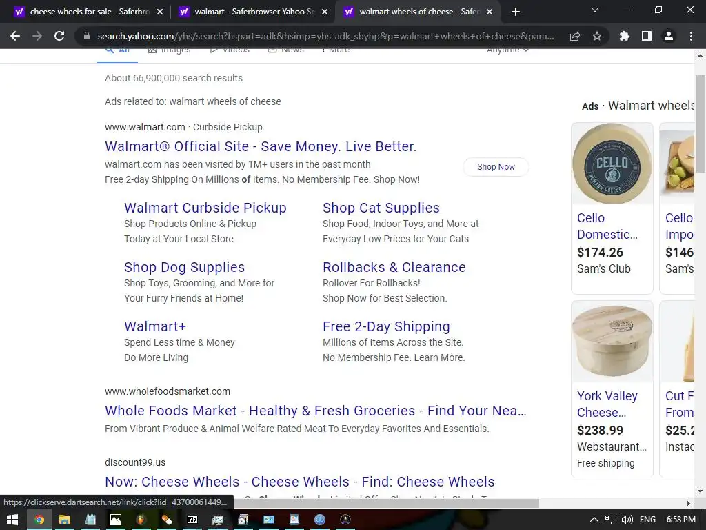706x530 pixels.
Task: Open the picture viewer taskbar icon
Action: point(116,520)
